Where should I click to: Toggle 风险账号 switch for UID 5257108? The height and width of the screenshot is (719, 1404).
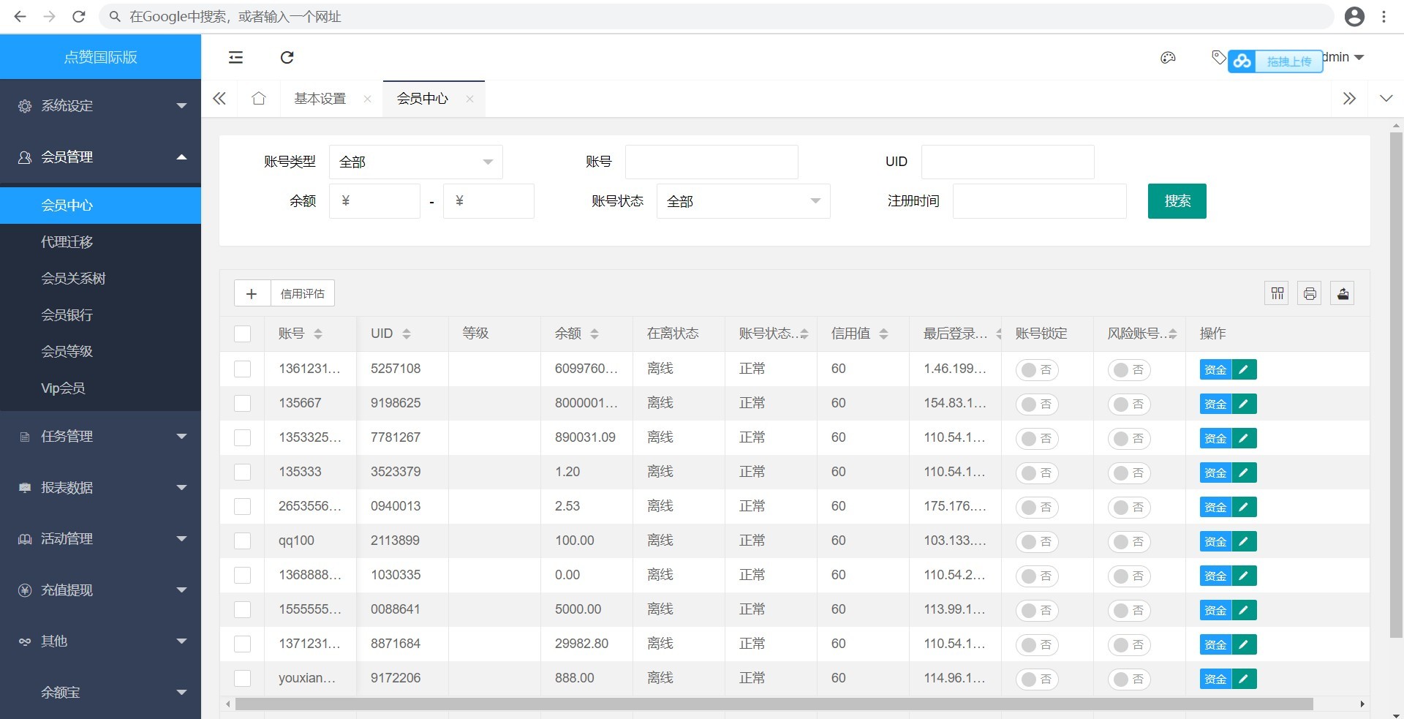(1129, 369)
